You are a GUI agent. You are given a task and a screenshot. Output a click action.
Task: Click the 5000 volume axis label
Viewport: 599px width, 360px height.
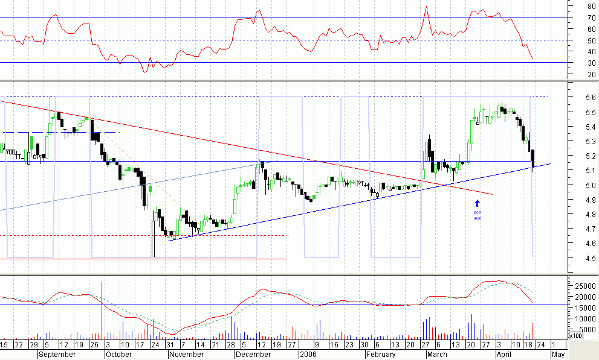[588, 330]
